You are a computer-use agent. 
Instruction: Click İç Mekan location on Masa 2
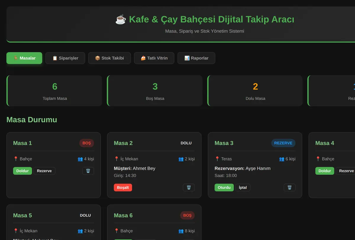point(126,159)
